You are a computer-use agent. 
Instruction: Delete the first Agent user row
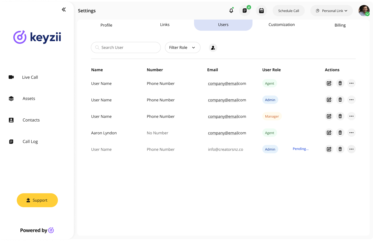click(x=340, y=83)
